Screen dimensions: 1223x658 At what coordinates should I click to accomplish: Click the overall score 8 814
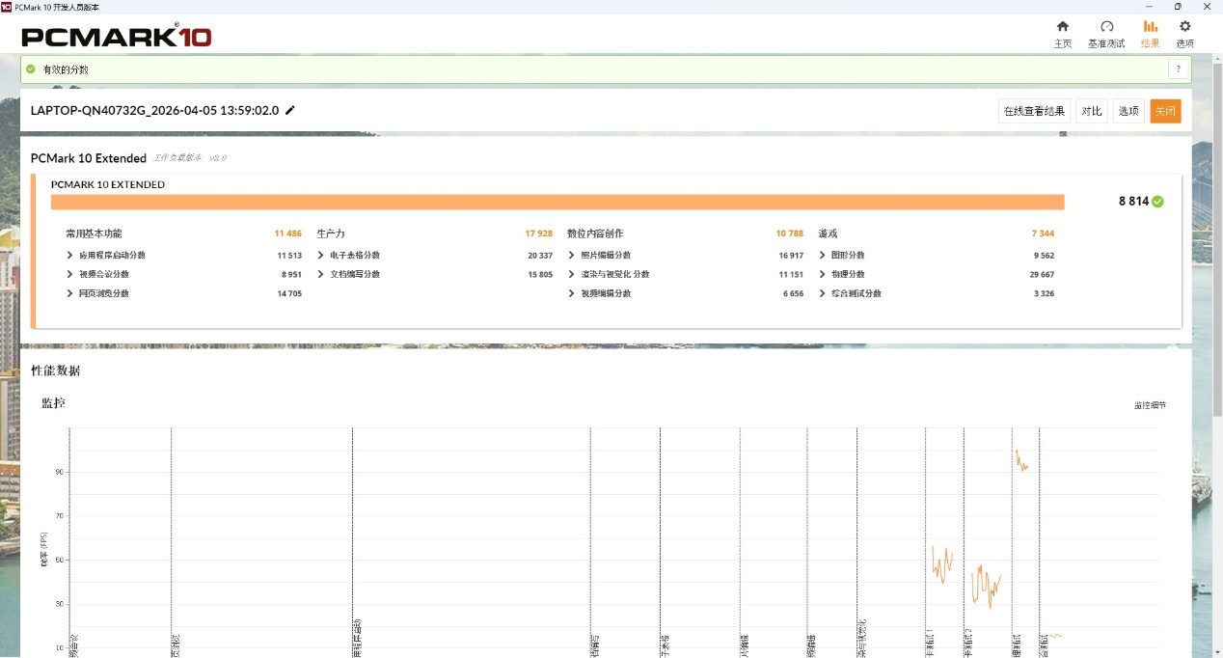tap(1133, 202)
